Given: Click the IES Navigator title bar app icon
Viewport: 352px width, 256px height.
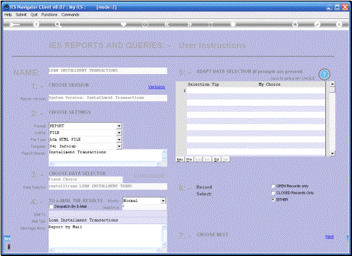Looking at the screenshot, I should click(x=6, y=7).
